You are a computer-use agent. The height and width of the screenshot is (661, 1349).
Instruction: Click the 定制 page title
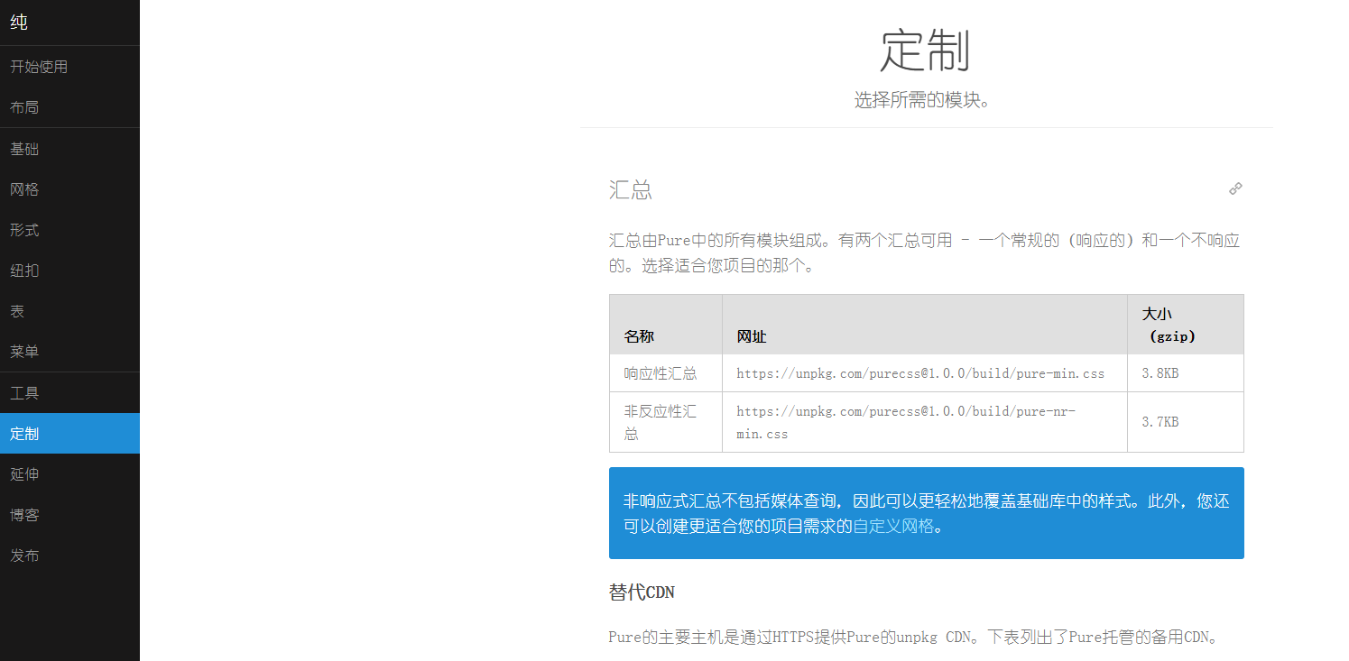[926, 50]
